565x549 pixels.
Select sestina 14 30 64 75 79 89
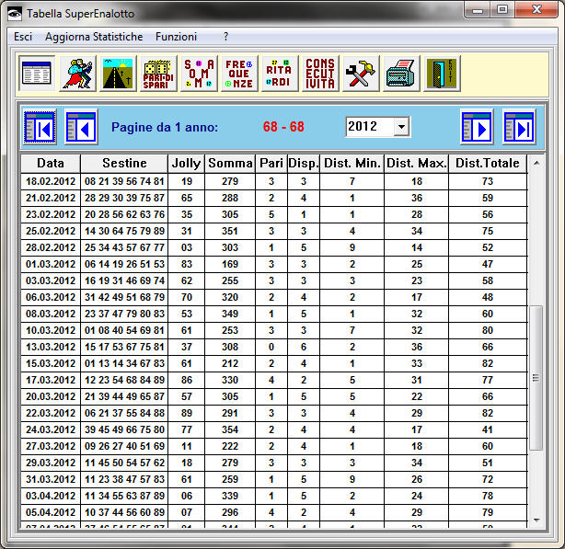click(124, 231)
